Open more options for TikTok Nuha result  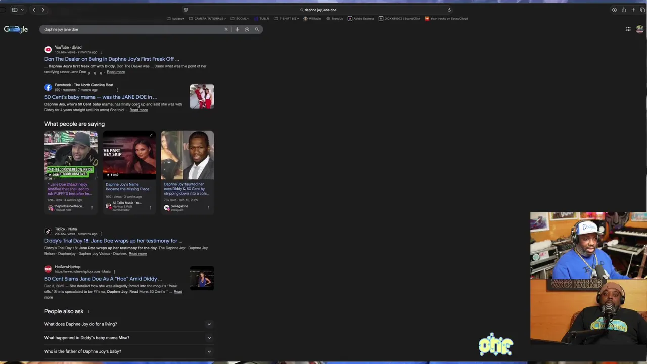(x=101, y=234)
